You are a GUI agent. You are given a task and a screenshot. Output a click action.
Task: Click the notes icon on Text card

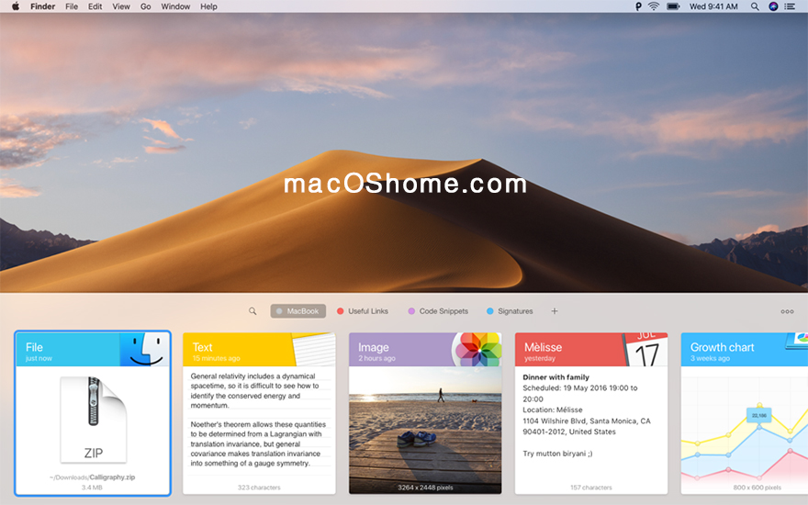pyautogui.click(x=314, y=350)
